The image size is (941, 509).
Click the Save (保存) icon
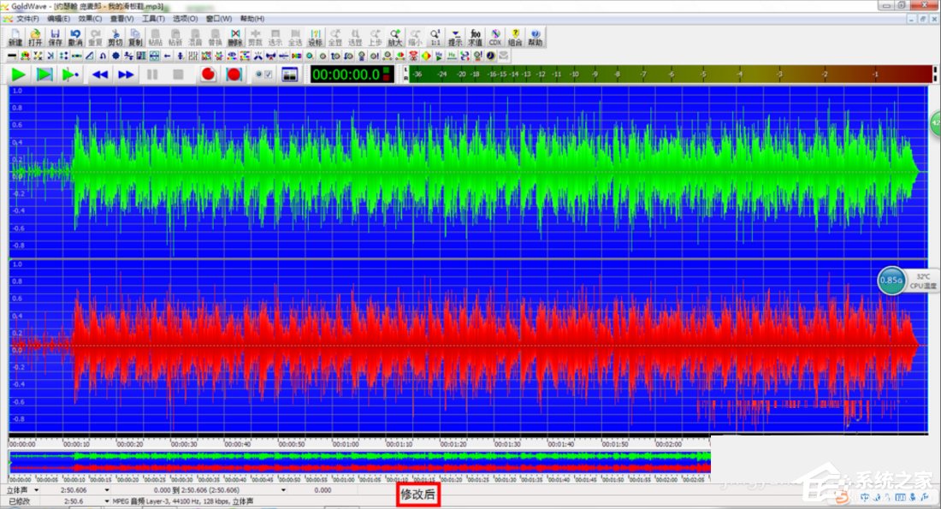[x=56, y=37]
